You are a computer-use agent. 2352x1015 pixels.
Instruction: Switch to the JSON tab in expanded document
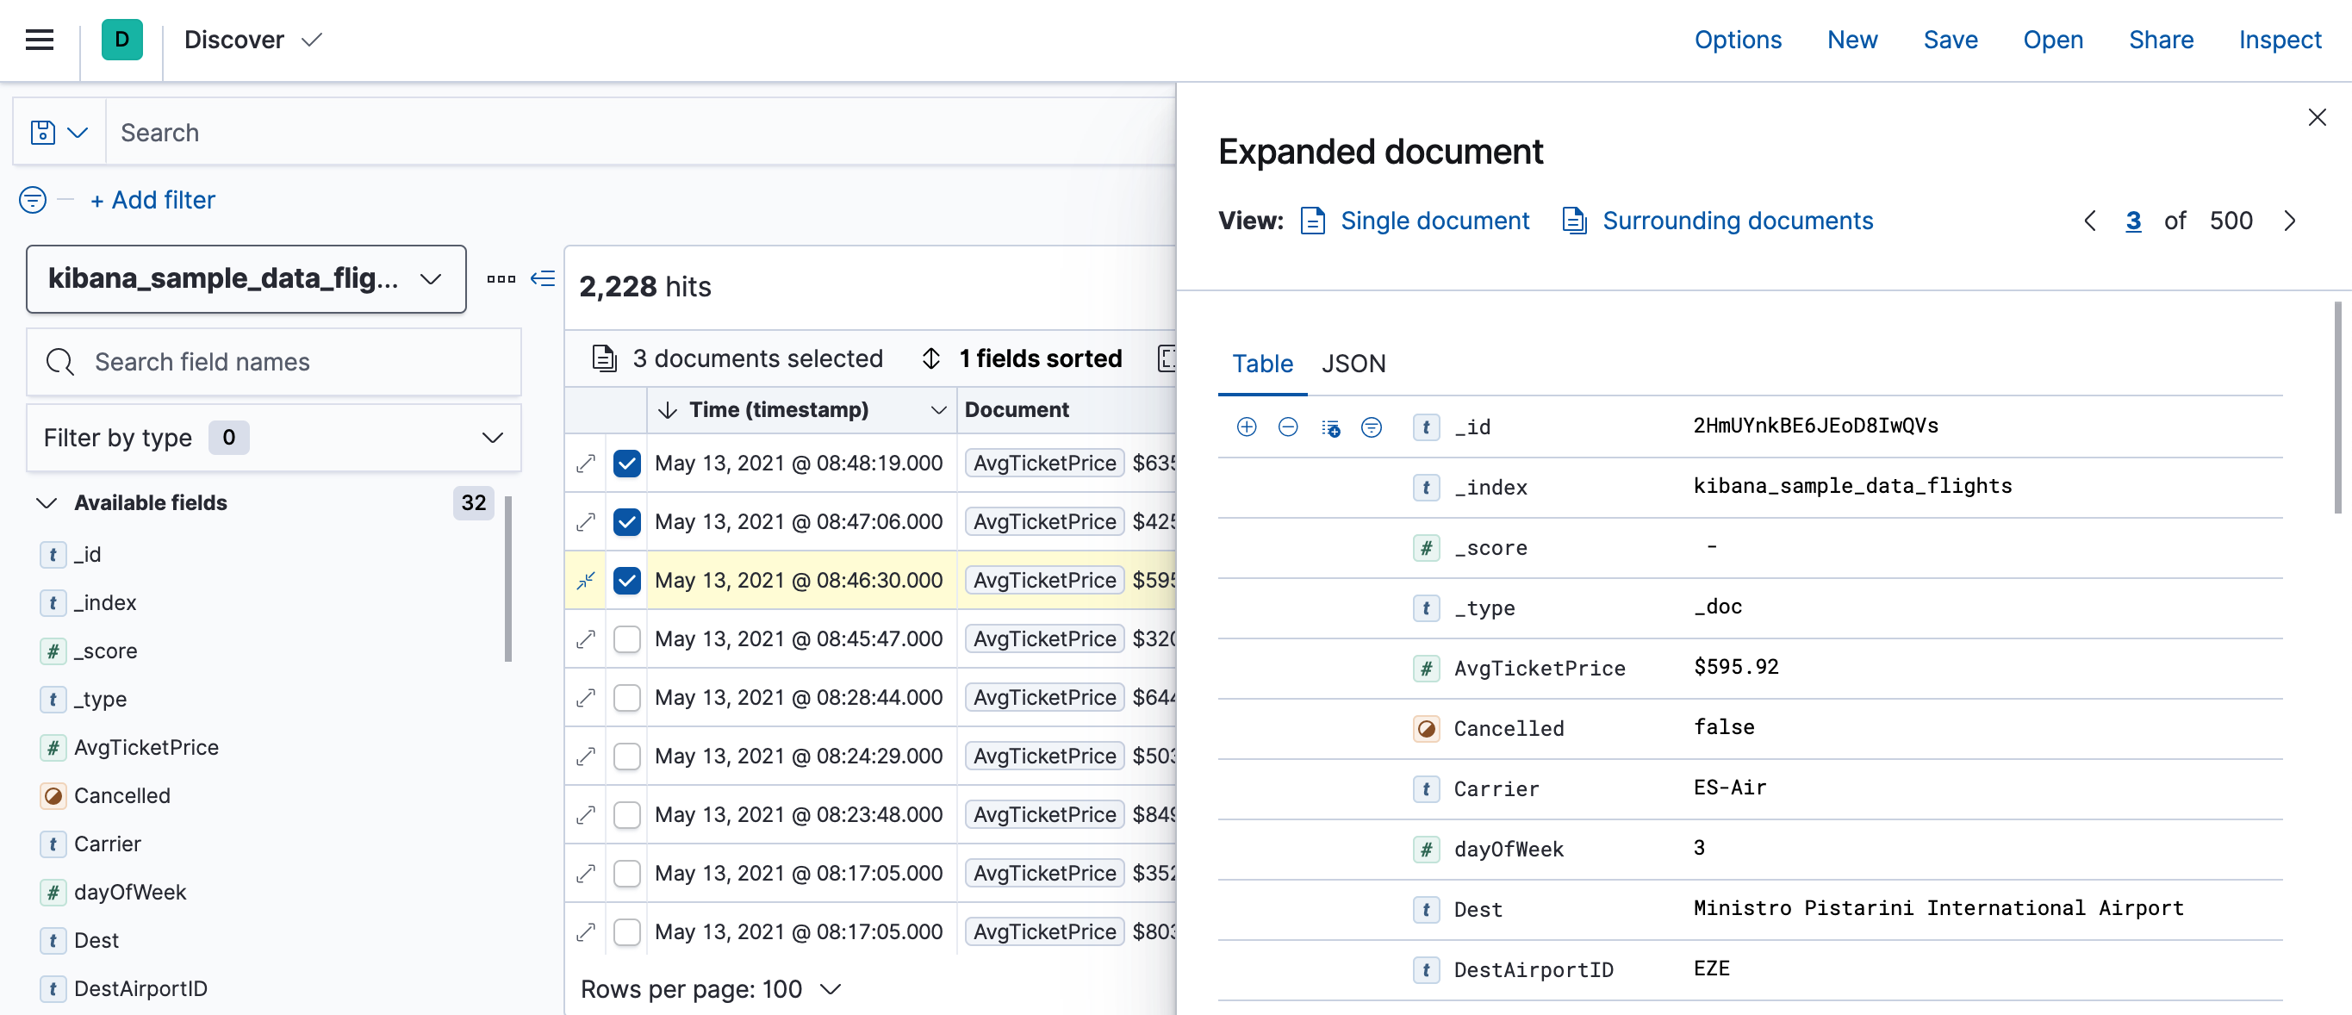pos(1354,364)
